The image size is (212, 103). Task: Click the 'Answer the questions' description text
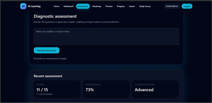click(x=76, y=22)
